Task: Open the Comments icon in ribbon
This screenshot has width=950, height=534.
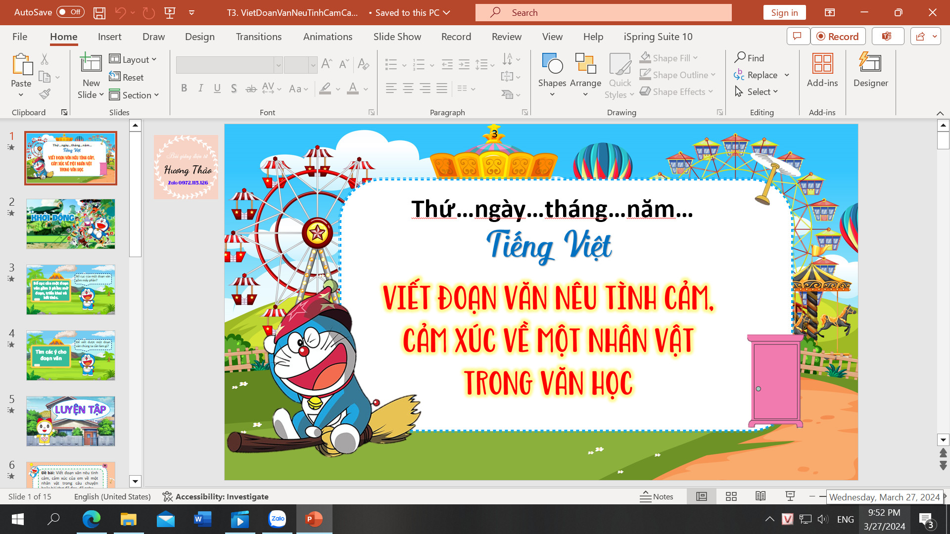Action: coord(798,36)
